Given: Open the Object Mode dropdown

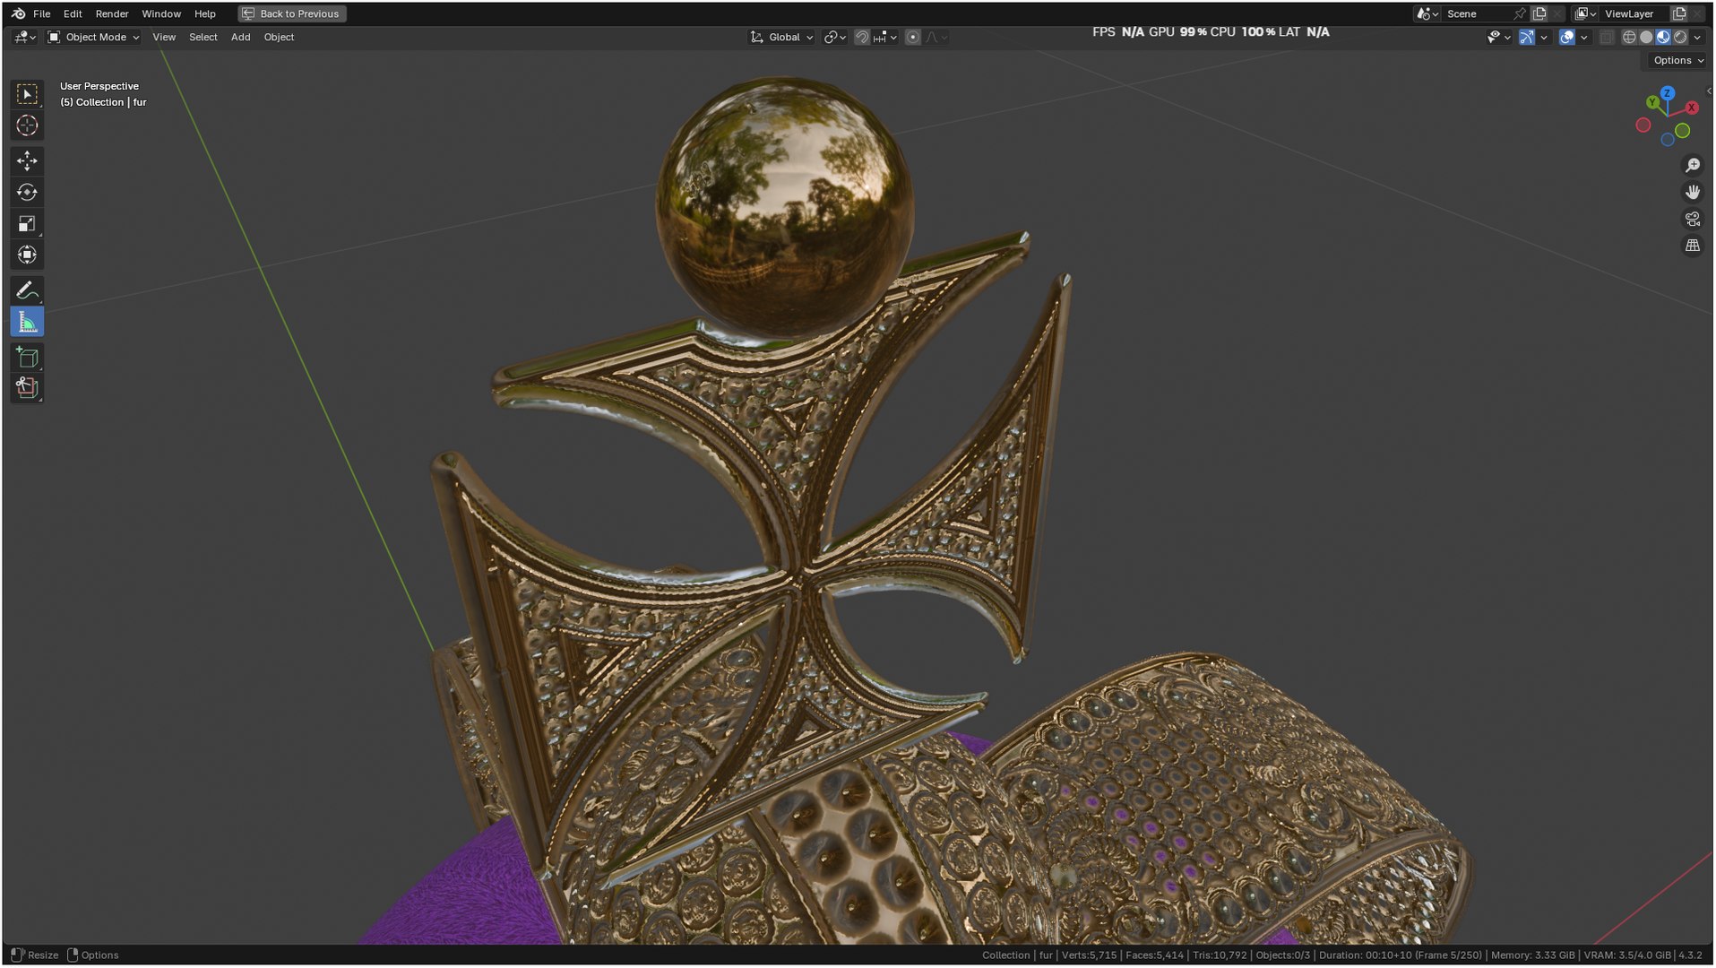Looking at the screenshot, I should [x=93, y=37].
